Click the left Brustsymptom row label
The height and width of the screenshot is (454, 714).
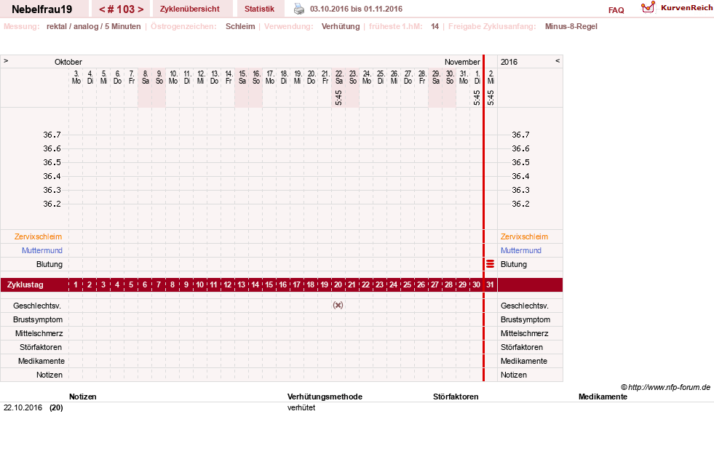(38, 319)
